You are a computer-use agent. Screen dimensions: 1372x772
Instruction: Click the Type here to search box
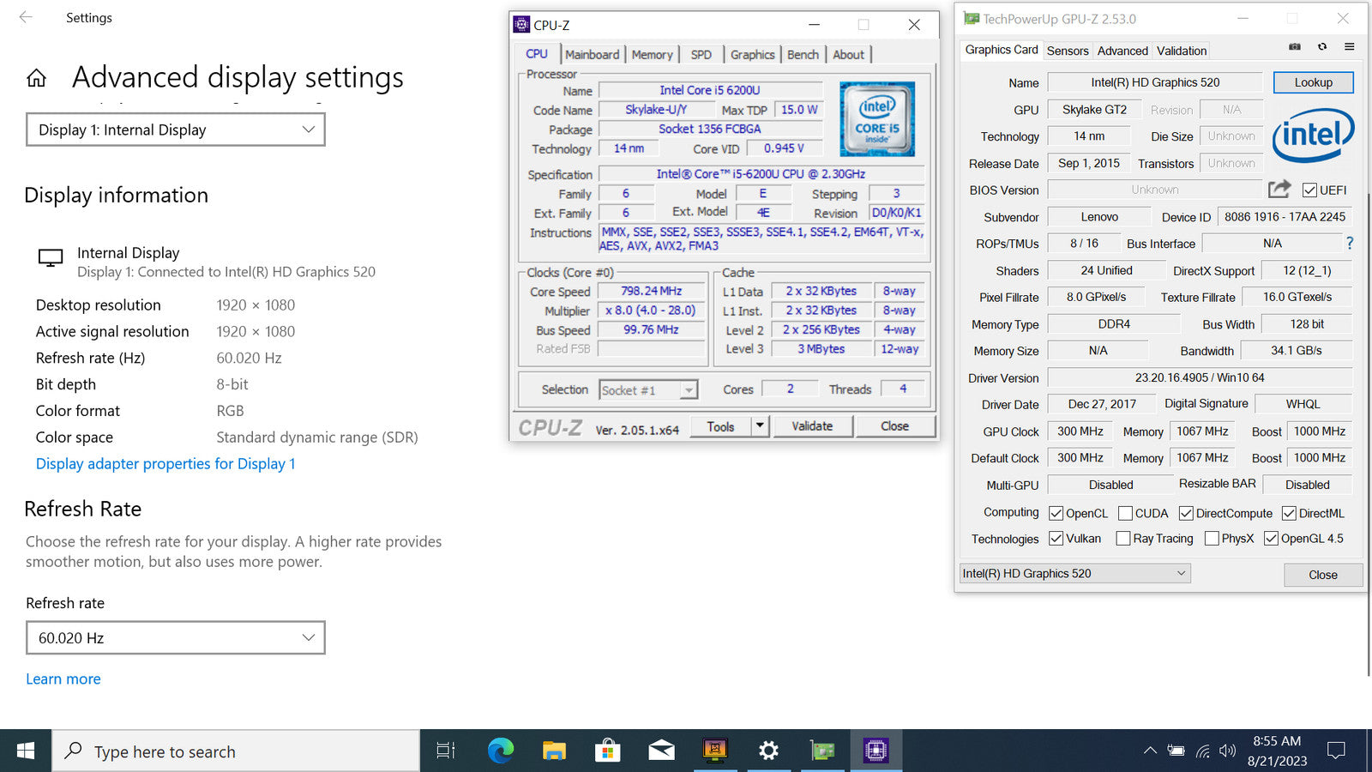click(236, 751)
